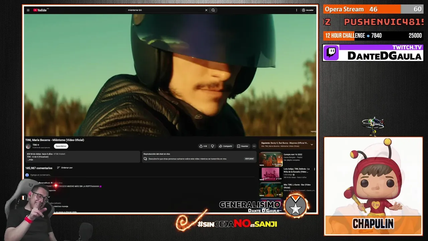Open the TINI channel name link
Screen dimensions: 428x241
(x=35, y=145)
